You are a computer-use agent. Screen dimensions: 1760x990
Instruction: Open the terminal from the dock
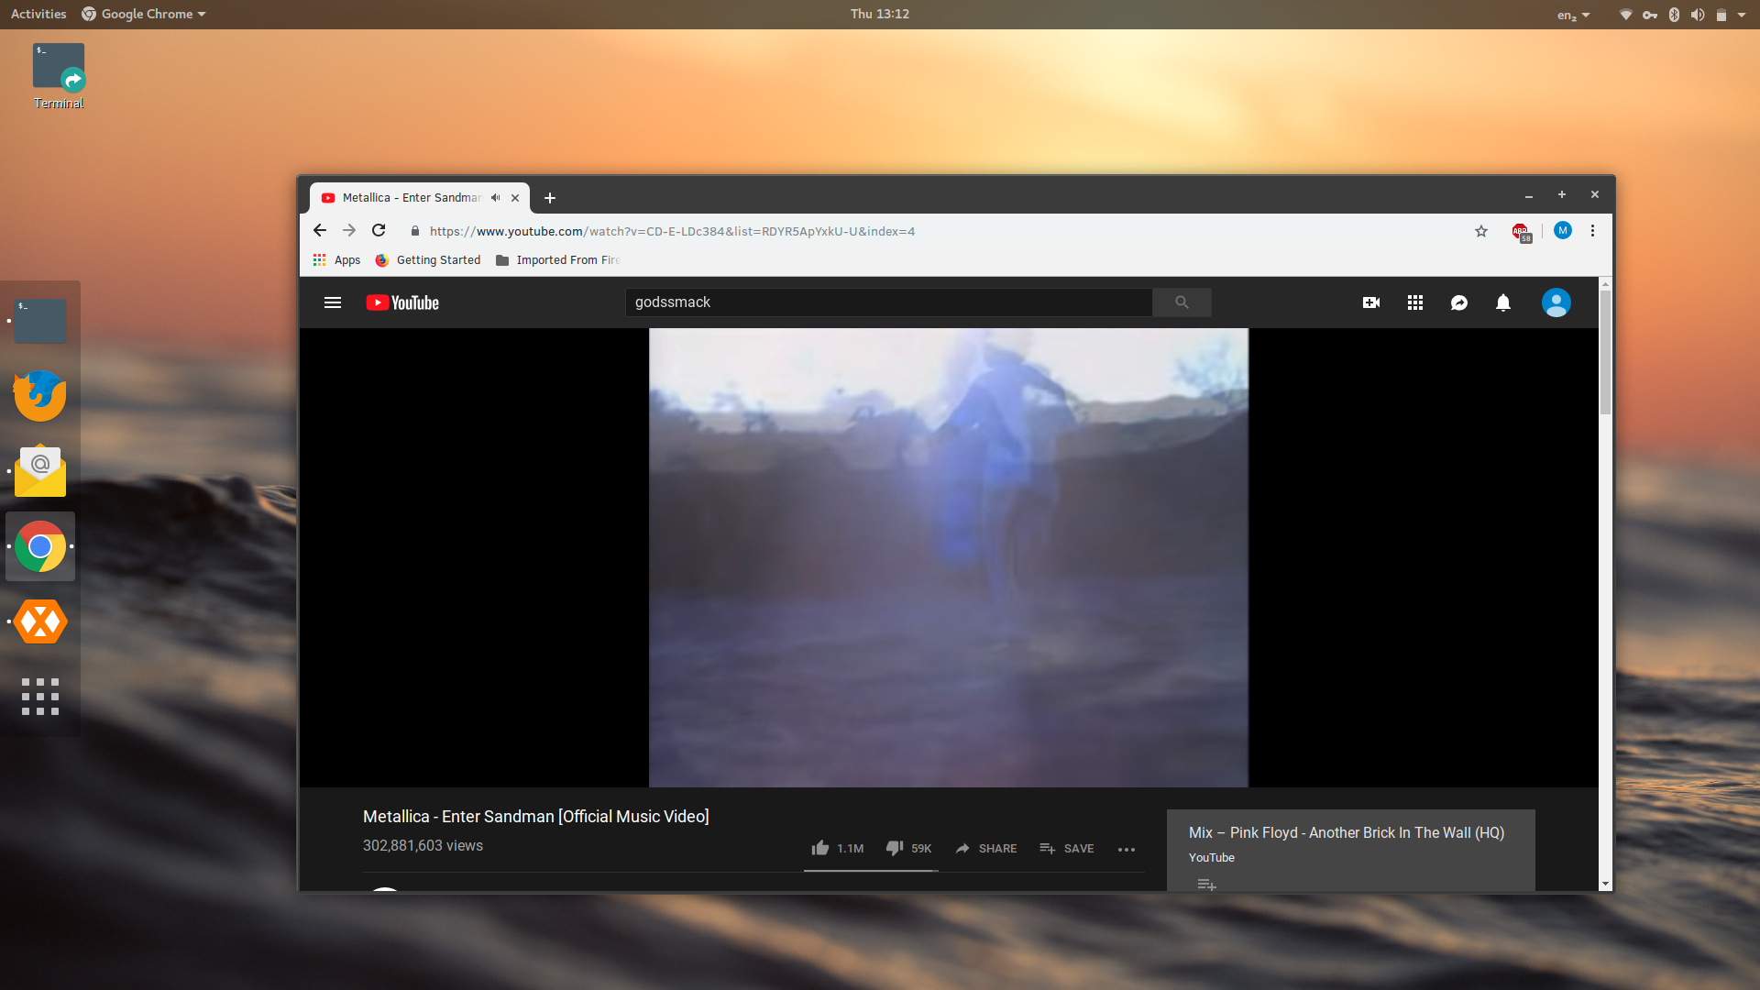[40, 321]
